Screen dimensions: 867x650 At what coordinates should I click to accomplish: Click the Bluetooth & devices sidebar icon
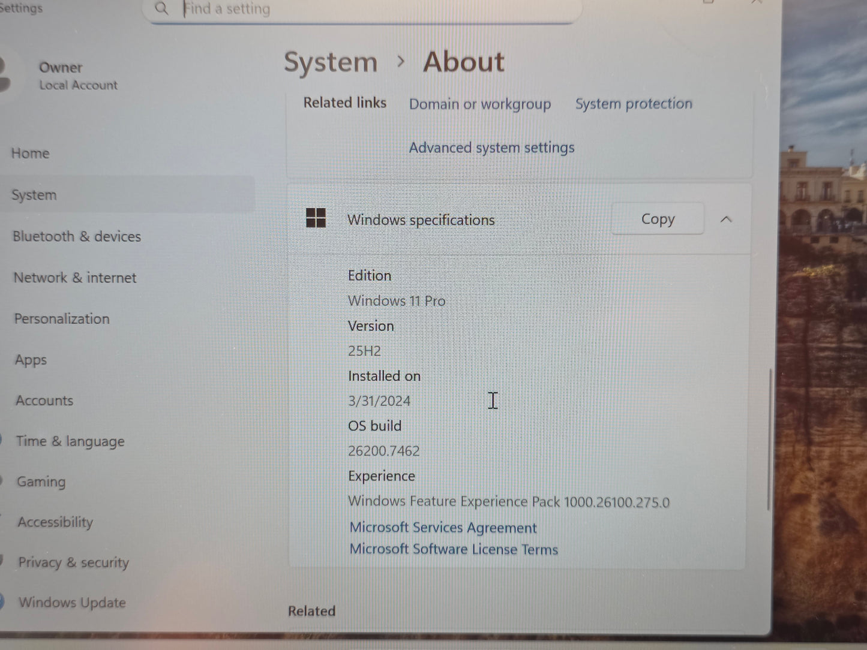point(3,236)
